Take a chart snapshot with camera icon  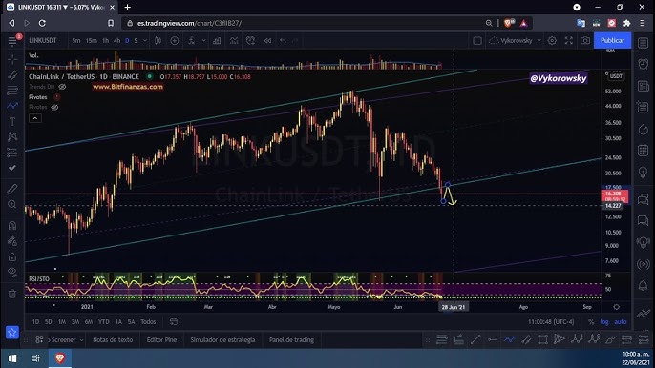click(x=585, y=40)
